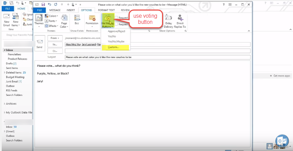
Task: Select the Product Releases folder
Action: [17, 59]
